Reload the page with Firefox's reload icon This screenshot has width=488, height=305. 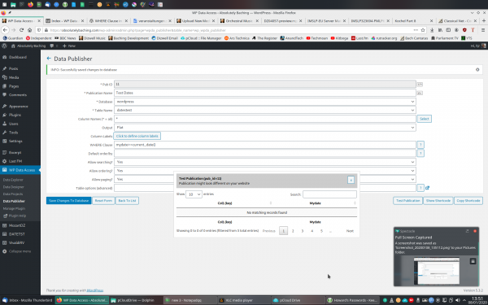pos(21,30)
